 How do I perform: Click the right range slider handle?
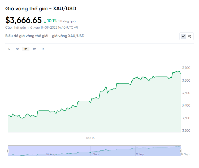[x=181, y=151]
